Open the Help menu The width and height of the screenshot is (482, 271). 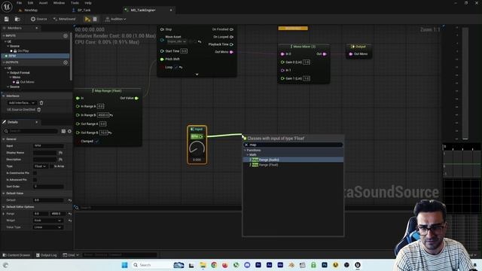pyautogui.click(x=88, y=3)
